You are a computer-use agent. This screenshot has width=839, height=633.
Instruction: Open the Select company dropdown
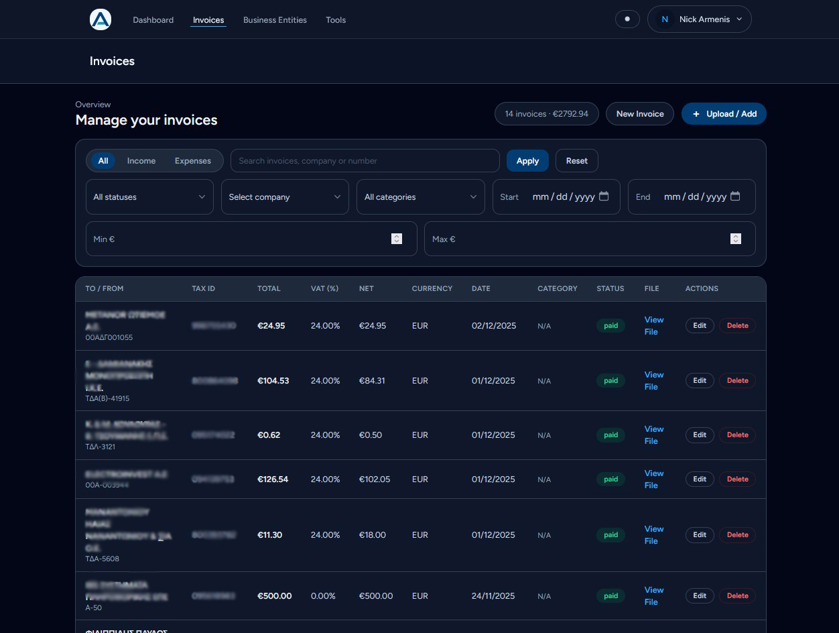click(x=285, y=197)
